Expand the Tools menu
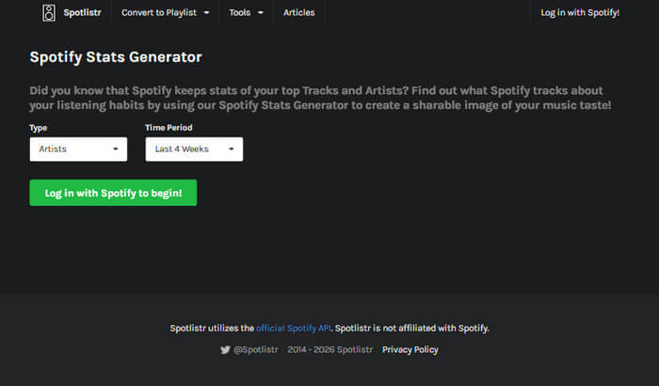This screenshot has width=659, height=386. 246,12
